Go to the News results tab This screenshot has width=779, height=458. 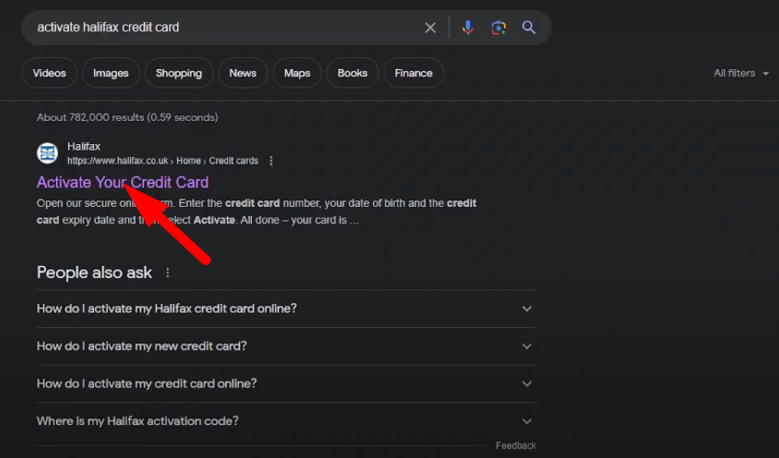click(243, 73)
